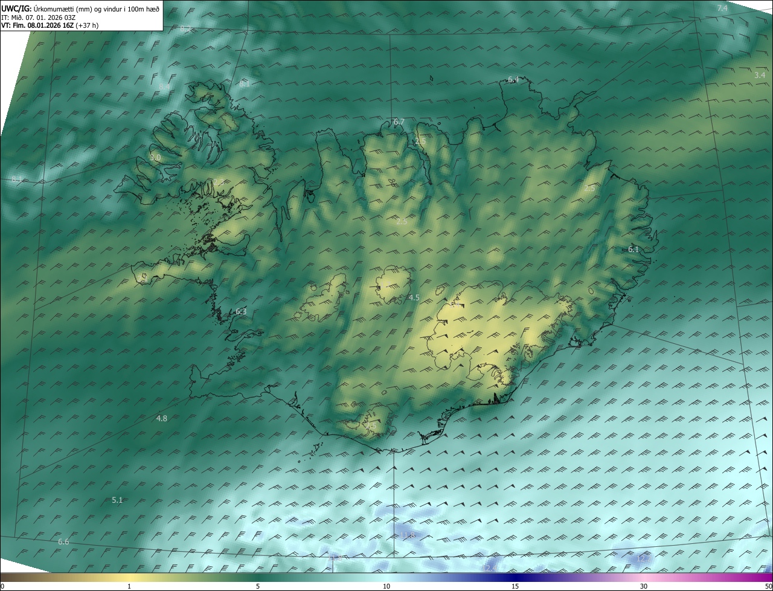Click the 5.1 value label on the map
The height and width of the screenshot is (591, 773).
tap(117, 500)
